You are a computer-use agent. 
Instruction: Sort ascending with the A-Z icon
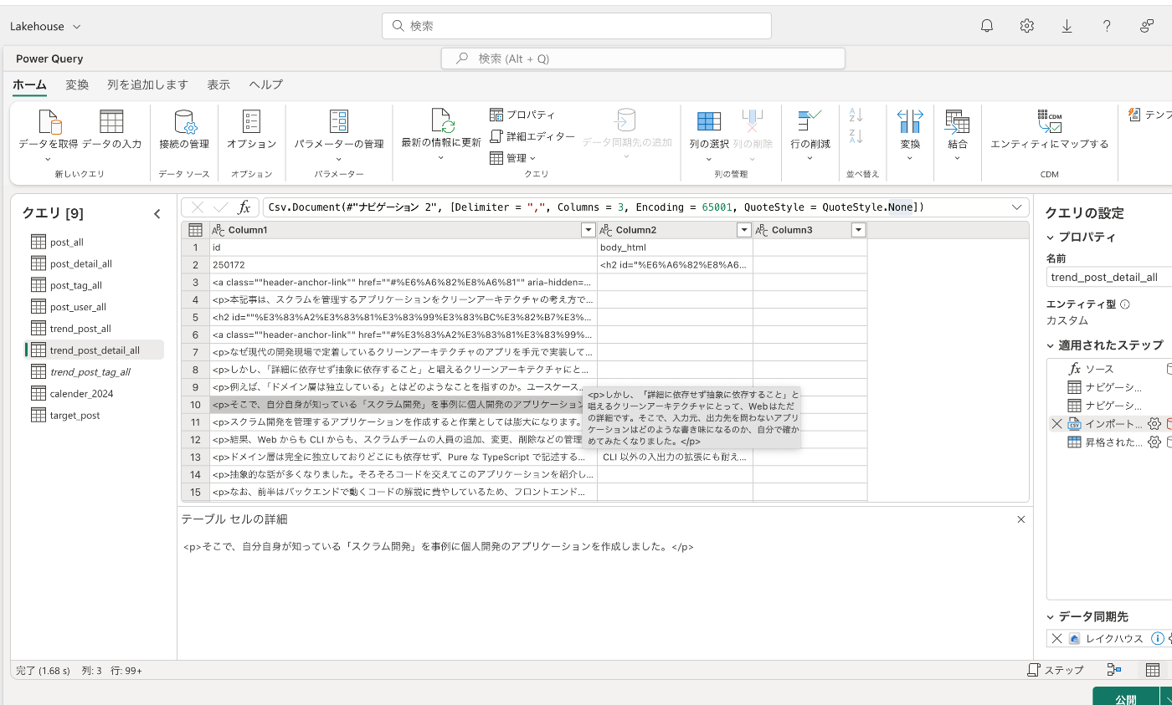tap(856, 115)
